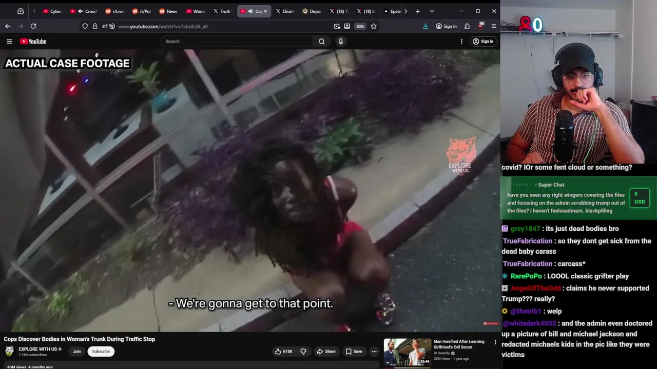657x369 pixels.
Task: Mute the playing Cops tab audio icon
Action: (250, 11)
